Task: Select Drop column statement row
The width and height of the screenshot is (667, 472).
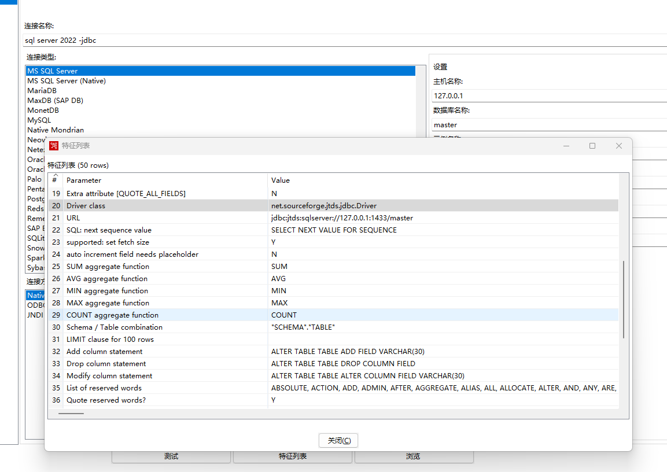Action: click(x=333, y=364)
